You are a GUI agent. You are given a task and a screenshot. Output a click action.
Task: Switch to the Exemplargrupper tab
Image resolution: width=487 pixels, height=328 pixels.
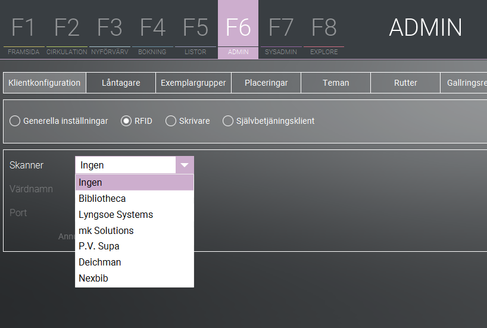193,83
